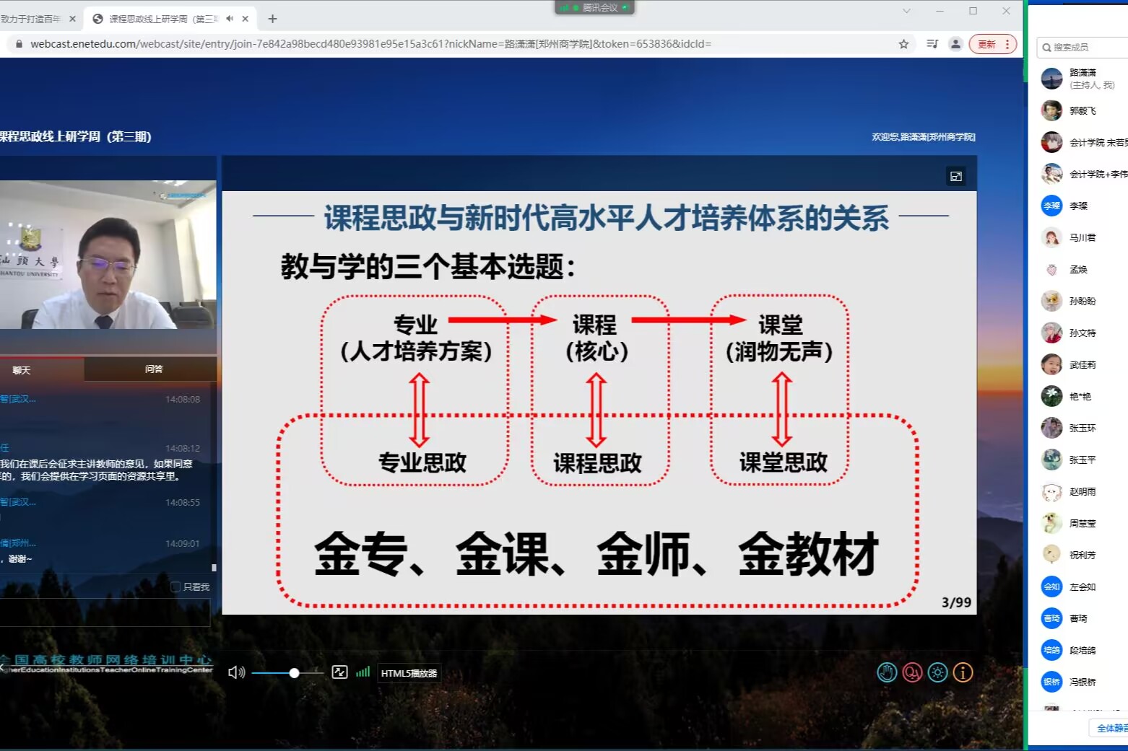Expand slide to fullscreen icon
Image resolution: width=1128 pixels, height=751 pixels.
[x=955, y=176]
